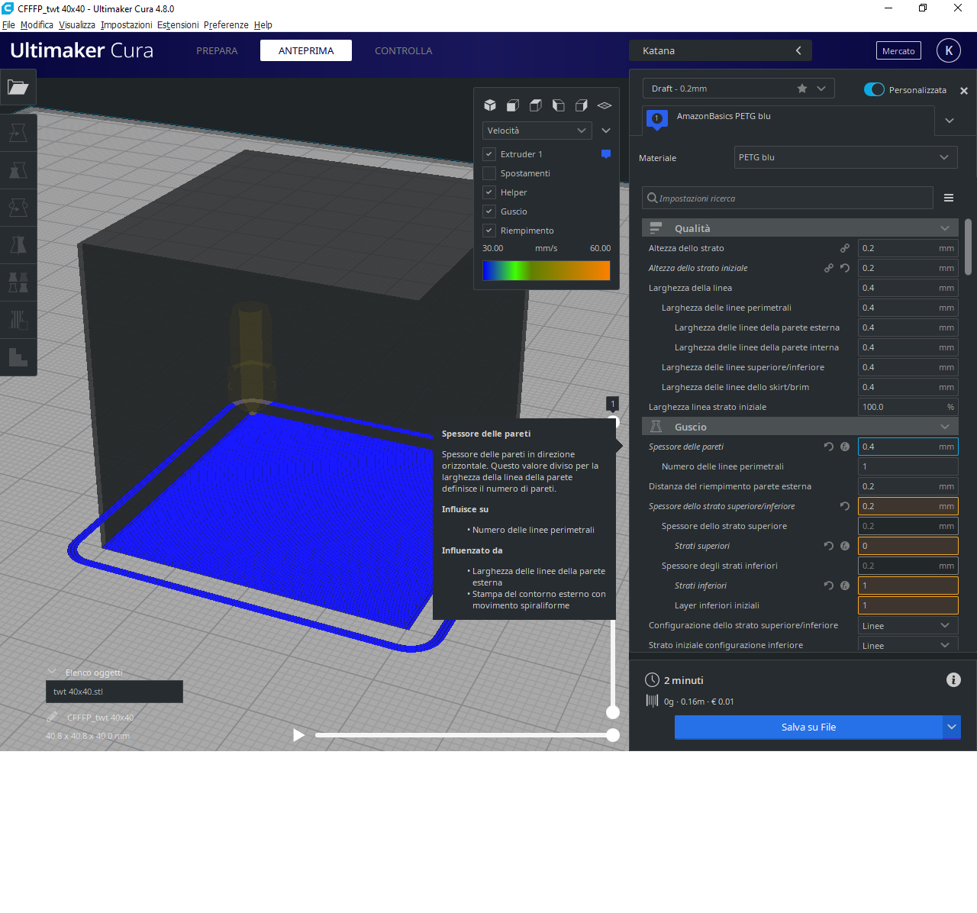This screenshot has width=977, height=913.
Task: Open File menu
Action: click(8, 25)
